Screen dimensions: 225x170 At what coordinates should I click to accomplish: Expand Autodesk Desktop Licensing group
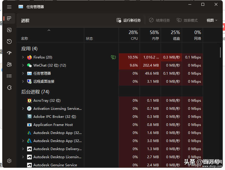click(23, 157)
